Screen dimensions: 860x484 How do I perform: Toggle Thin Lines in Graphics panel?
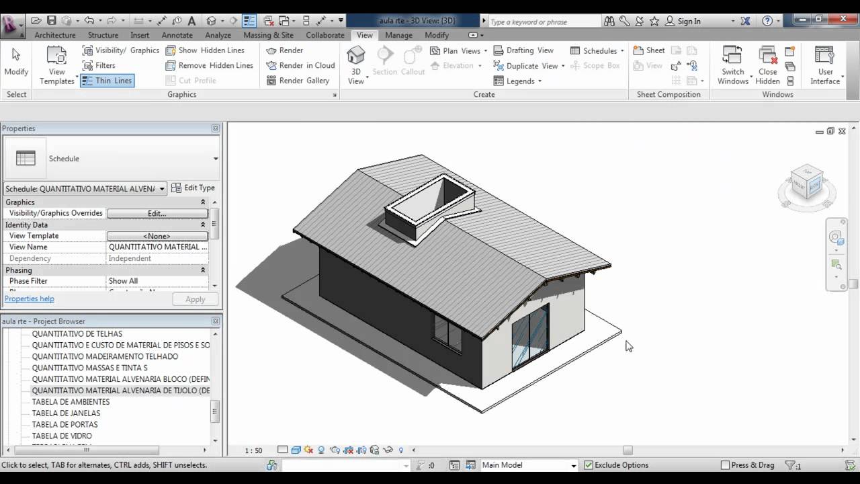point(107,81)
